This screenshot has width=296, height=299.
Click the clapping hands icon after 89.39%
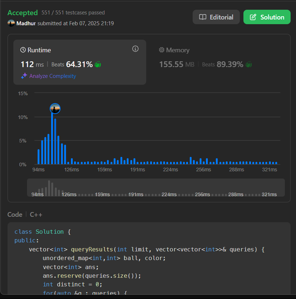(x=248, y=65)
